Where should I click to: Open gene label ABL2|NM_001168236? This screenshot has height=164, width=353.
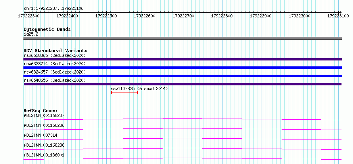pos(44,126)
